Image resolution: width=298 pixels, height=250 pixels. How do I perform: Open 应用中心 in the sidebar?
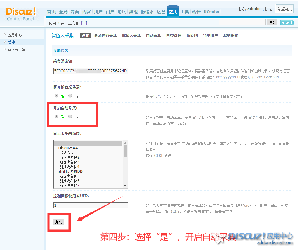click(15, 35)
